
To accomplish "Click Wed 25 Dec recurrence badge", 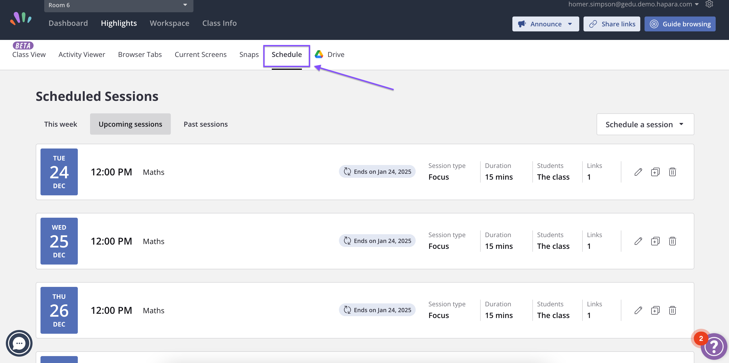I will pos(377,241).
